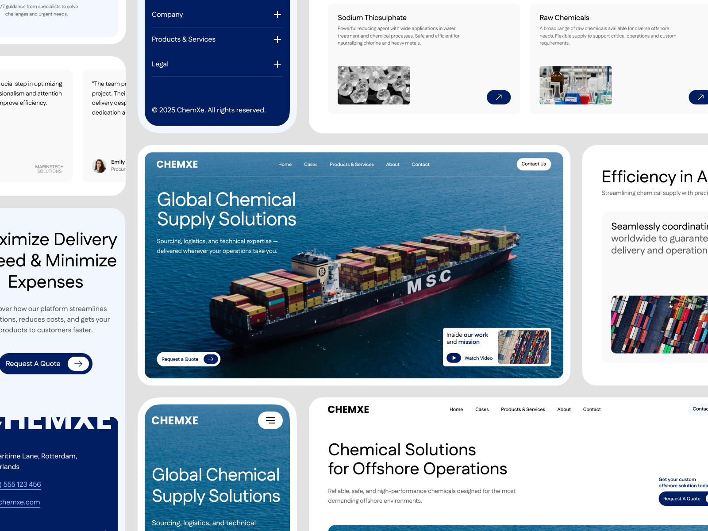Click Home in the hero navigation
The width and height of the screenshot is (708, 531).
point(285,164)
